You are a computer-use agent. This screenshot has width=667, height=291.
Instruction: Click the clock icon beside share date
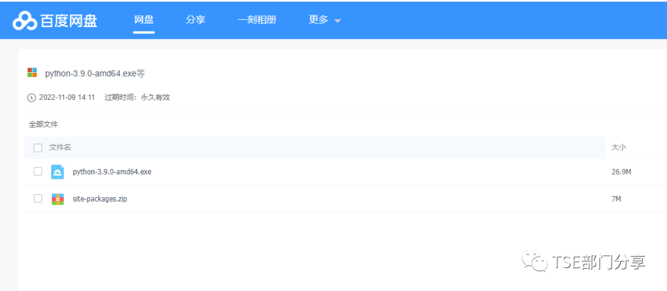(31, 97)
